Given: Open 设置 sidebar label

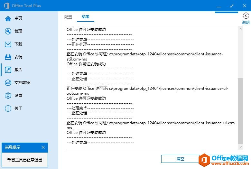Looking at the screenshot, I should 18,96.
